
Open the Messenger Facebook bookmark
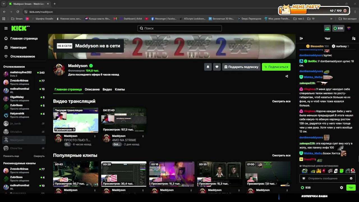click(x=164, y=19)
